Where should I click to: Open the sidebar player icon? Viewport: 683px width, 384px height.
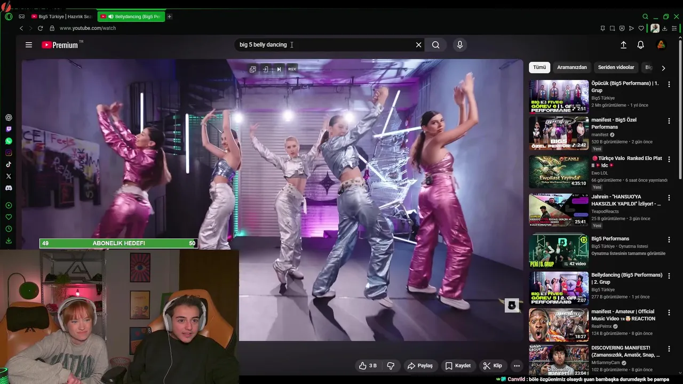(9, 205)
